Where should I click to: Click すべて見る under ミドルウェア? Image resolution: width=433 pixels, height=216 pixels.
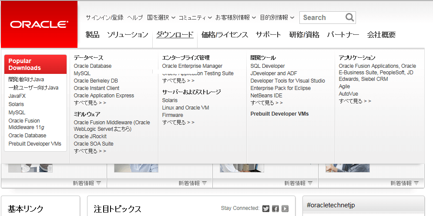[x=90, y=151]
